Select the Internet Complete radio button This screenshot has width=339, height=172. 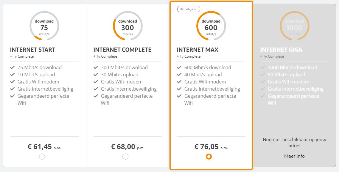tap(125, 157)
